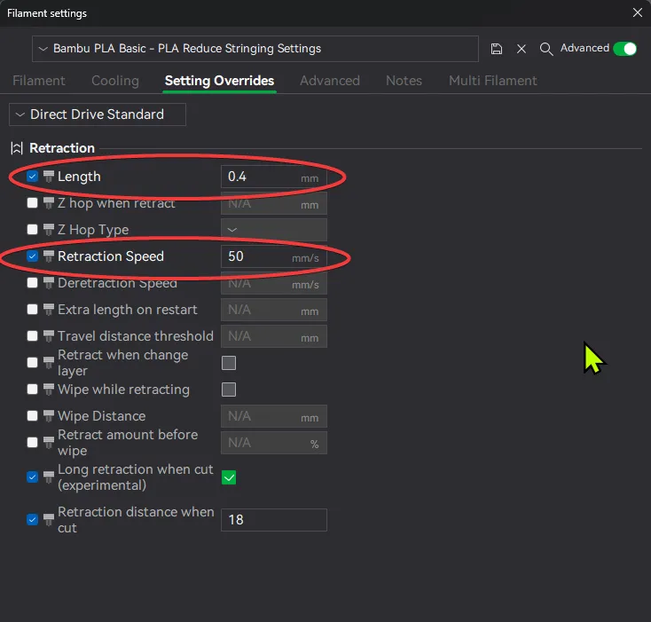Enable Wipe while retracting override checkbox
Image resolution: width=651 pixels, height=622 pixels.
32,389
